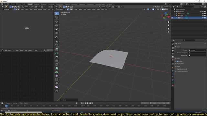Hide the Plane object with its eye icon

[203, 18]
